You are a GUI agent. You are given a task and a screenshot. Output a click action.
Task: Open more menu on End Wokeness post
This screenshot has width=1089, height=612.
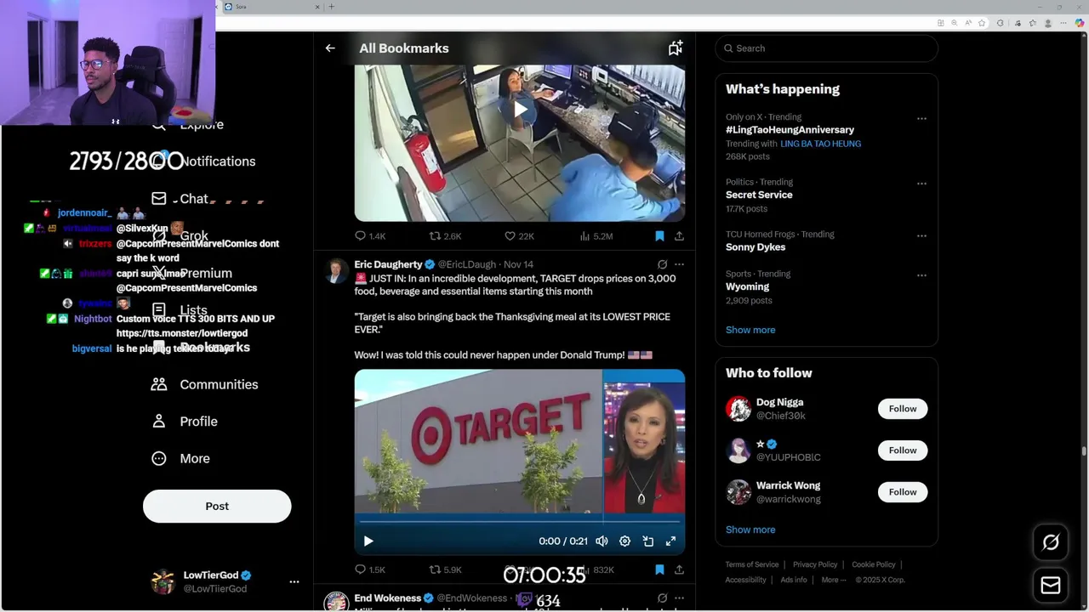(x=679, y=598)
